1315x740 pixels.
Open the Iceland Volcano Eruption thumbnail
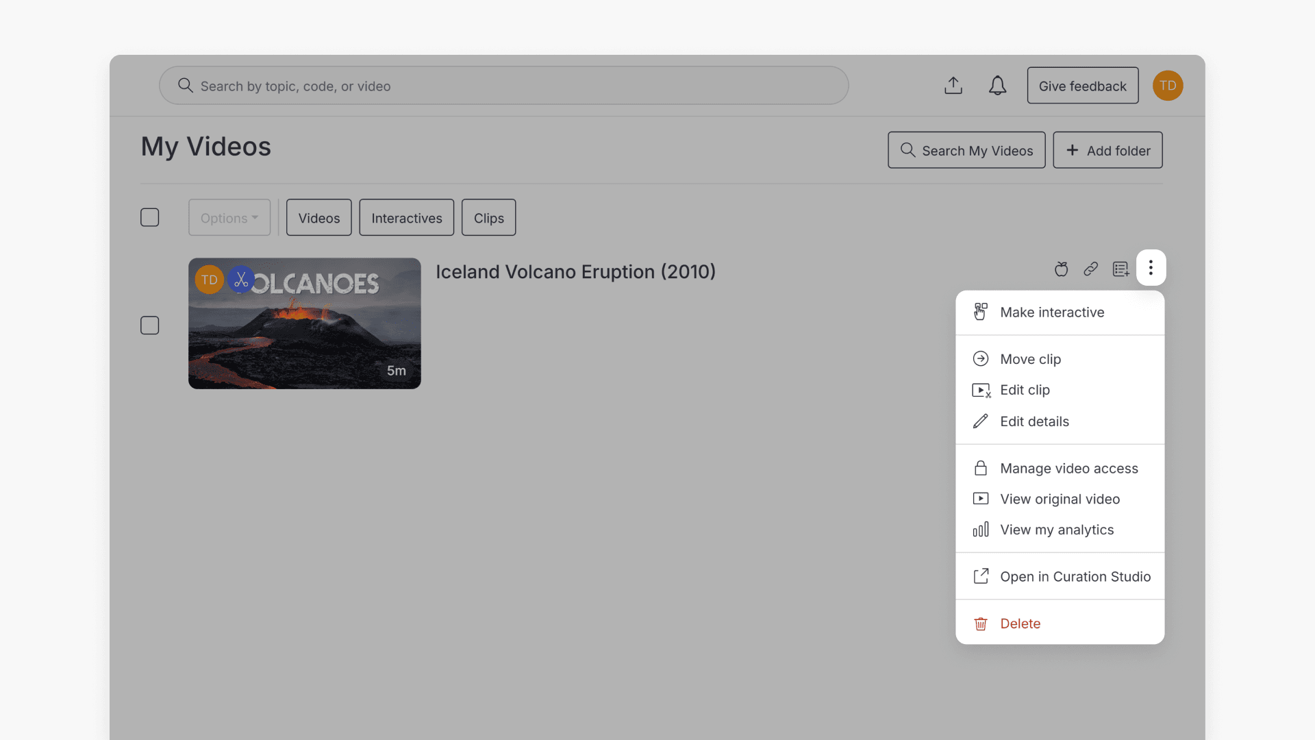304,323
